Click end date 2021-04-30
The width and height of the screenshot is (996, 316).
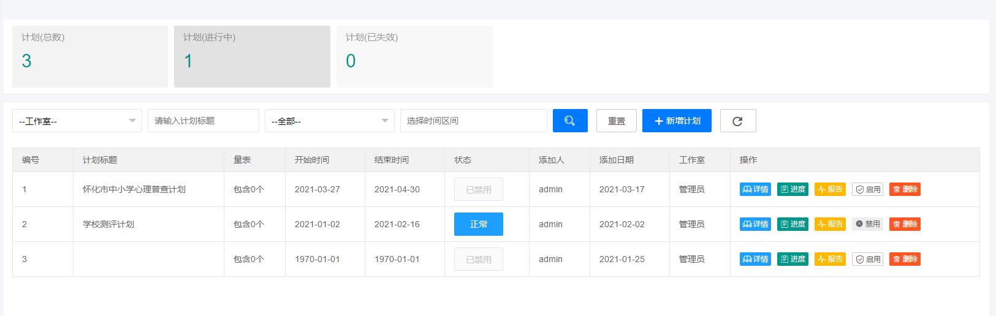(x=397, y=189)
